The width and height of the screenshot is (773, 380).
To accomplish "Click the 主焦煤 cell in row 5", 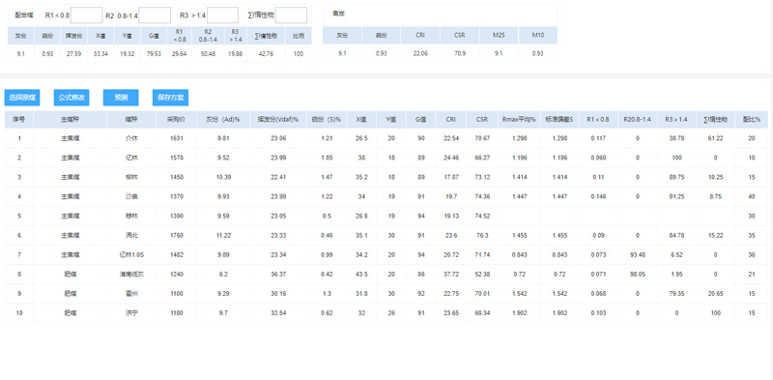I will 70,217.
